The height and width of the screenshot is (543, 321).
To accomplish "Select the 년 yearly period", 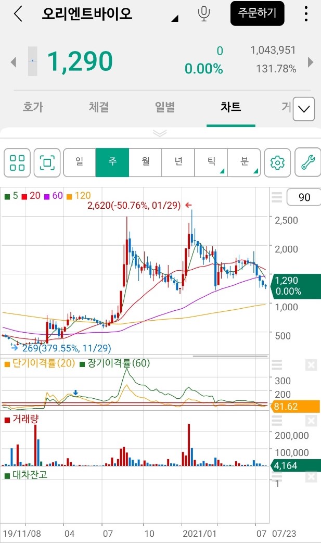I will click(178, 162).
